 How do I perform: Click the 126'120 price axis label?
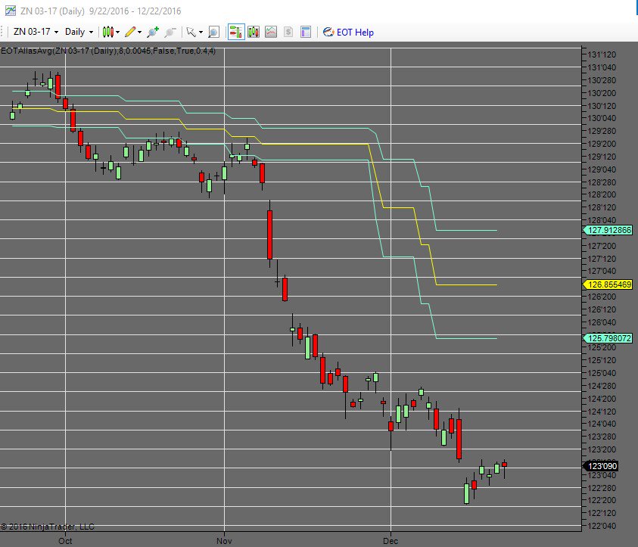(x=602, y=309)
